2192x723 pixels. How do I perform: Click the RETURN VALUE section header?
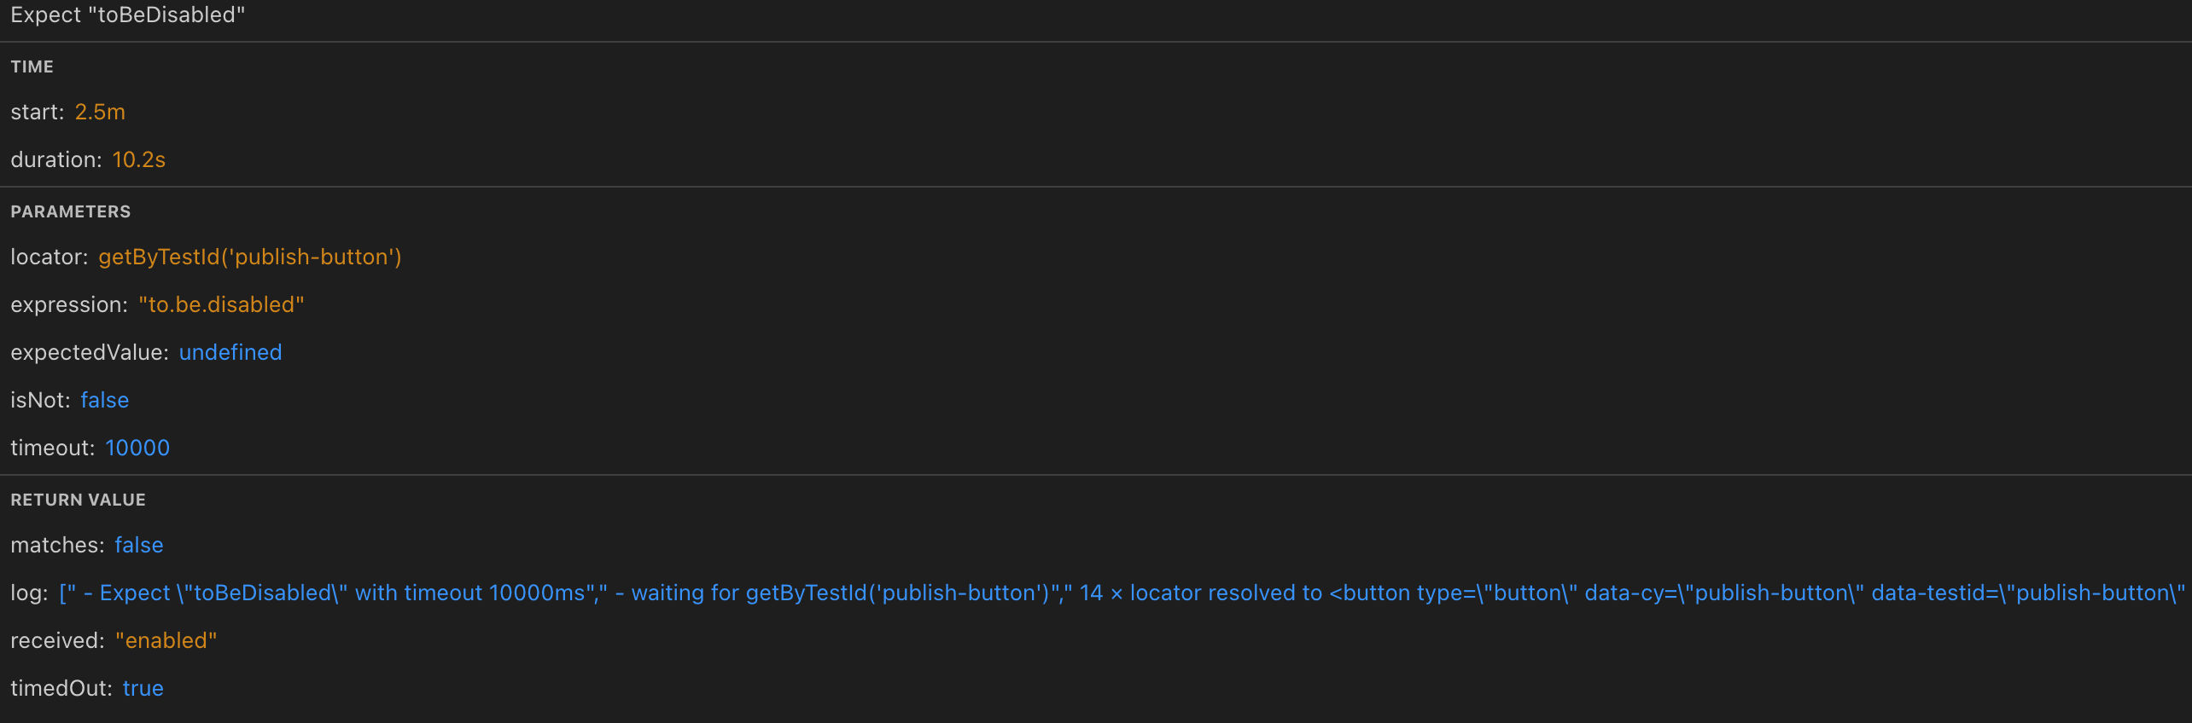(79, 500)
